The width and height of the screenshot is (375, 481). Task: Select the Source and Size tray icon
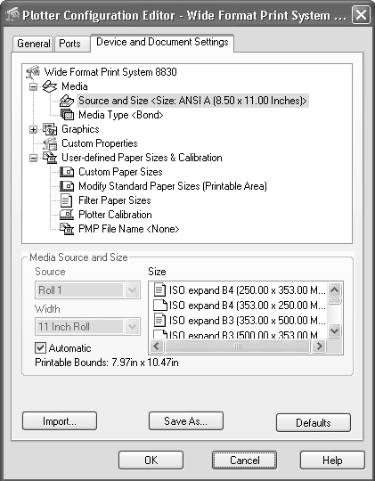click(67, 101)
